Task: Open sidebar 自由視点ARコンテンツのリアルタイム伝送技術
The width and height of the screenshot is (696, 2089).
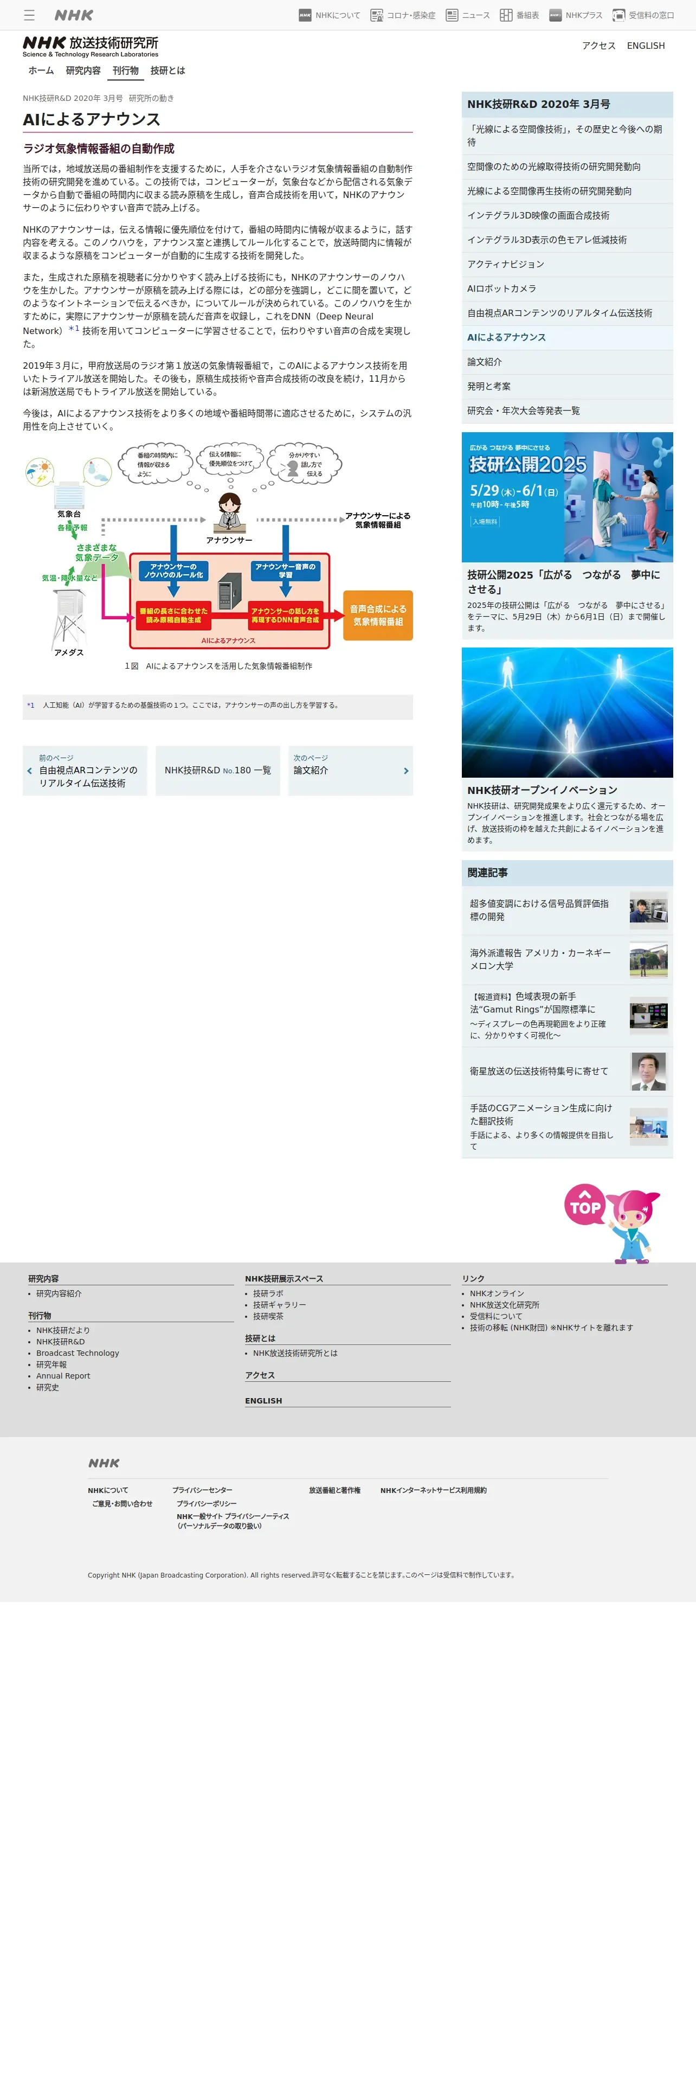Action: tap(567, 312)
